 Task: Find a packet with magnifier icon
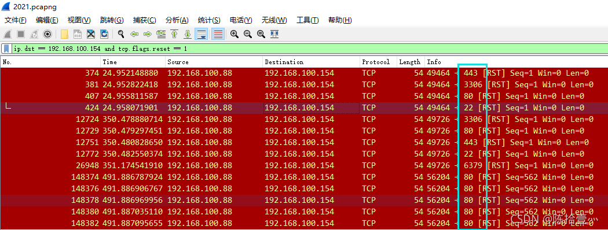(x=121, y=34)
